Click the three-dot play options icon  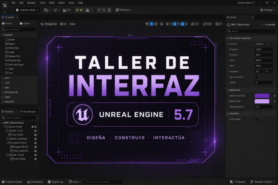point(109,10)
